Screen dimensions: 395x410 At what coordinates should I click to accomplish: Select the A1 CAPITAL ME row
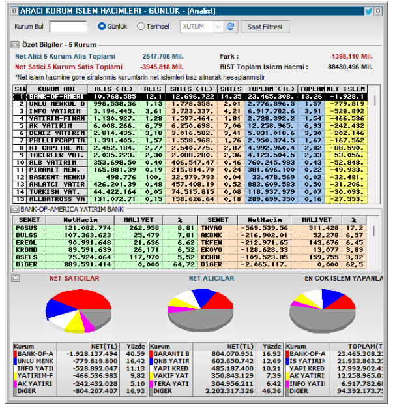pyautogui.click(x=190, y=148)
